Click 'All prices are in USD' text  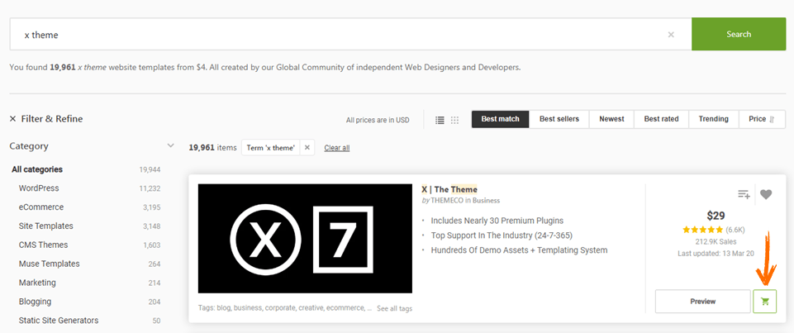(x=378, y=121)
